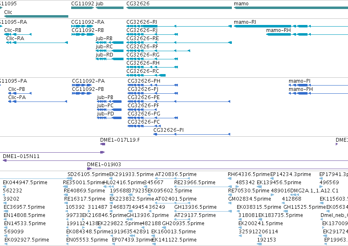This screenshot has width=348, height=246.
Task: Select the jub-RD transcript
Action: pyautogui.click(x=110, y=59)
